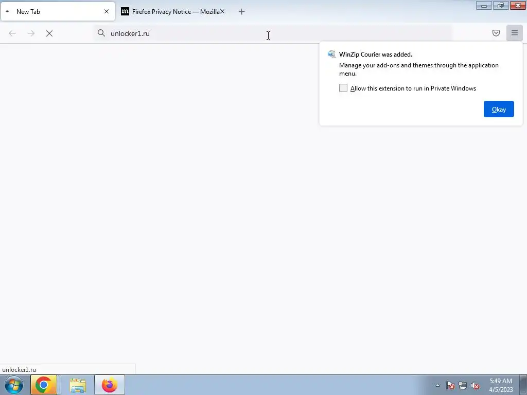527x395 pixels.
Task: Open a new tab with the plus button
Action: (242, 12)
